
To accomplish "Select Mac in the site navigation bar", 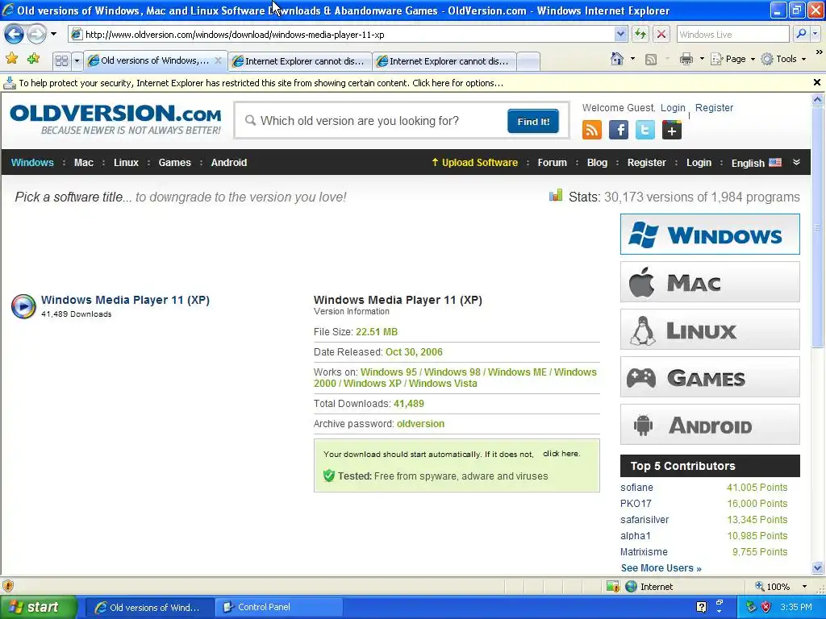I will tap(84, 163).
